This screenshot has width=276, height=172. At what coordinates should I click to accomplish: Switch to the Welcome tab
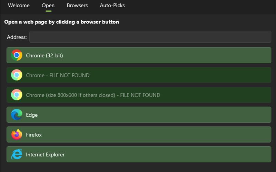(x=19, y=6)
